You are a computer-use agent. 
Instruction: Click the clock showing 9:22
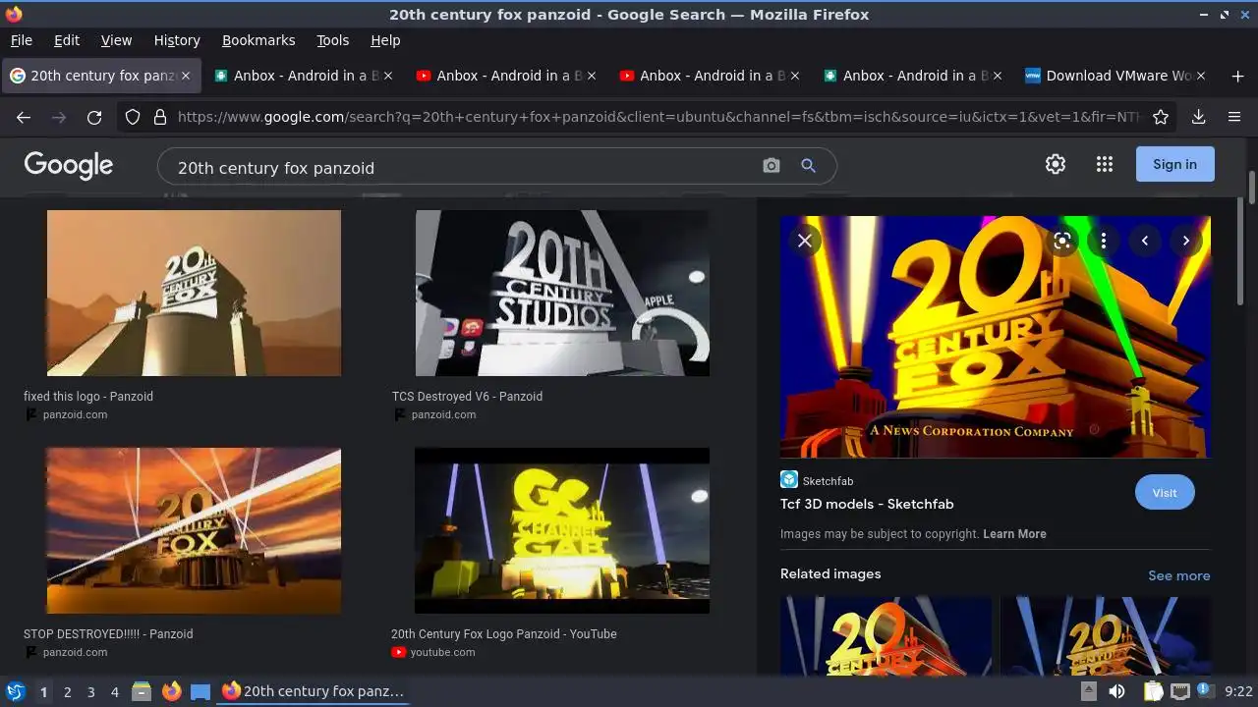1238,691
